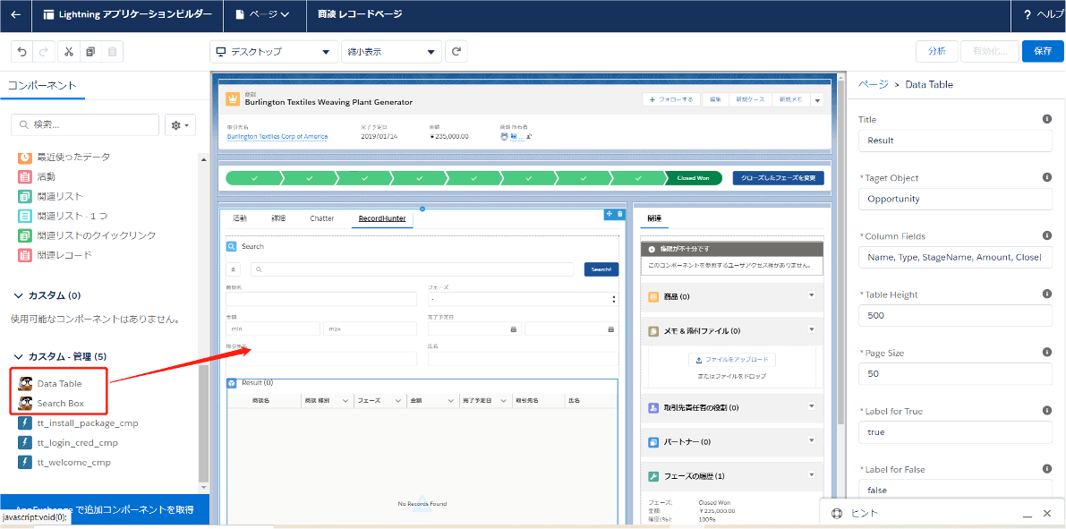Select the コンポーネント tab in the left panel
The image size is (1066, 529).
click(x=42, y=85)
